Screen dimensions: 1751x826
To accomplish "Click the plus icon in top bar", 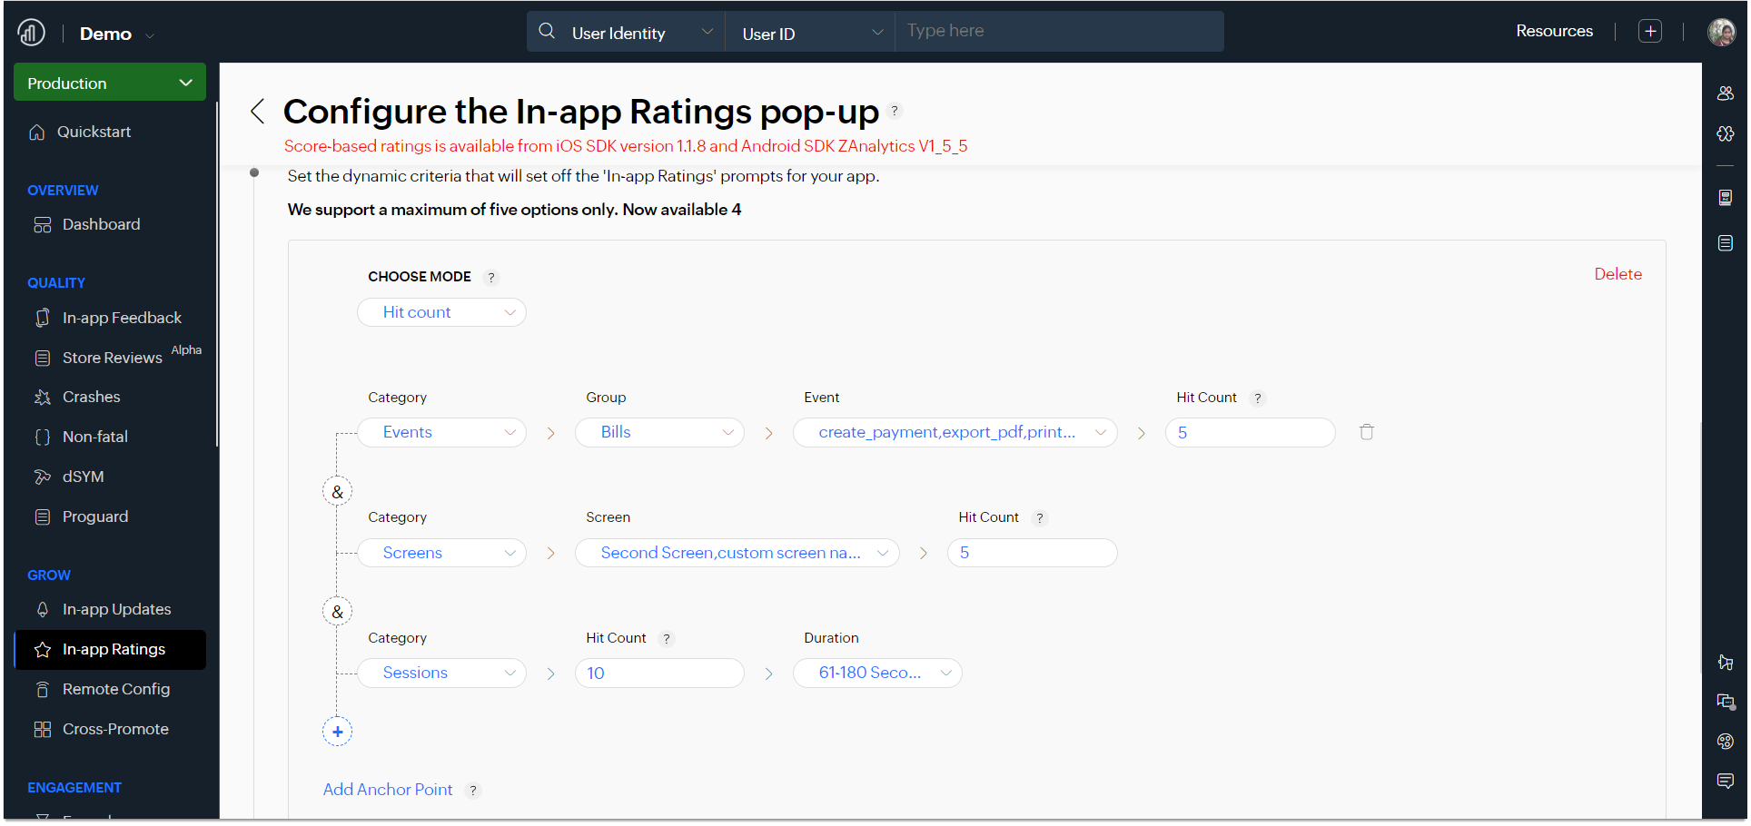I will click(x=1649, y=31).
